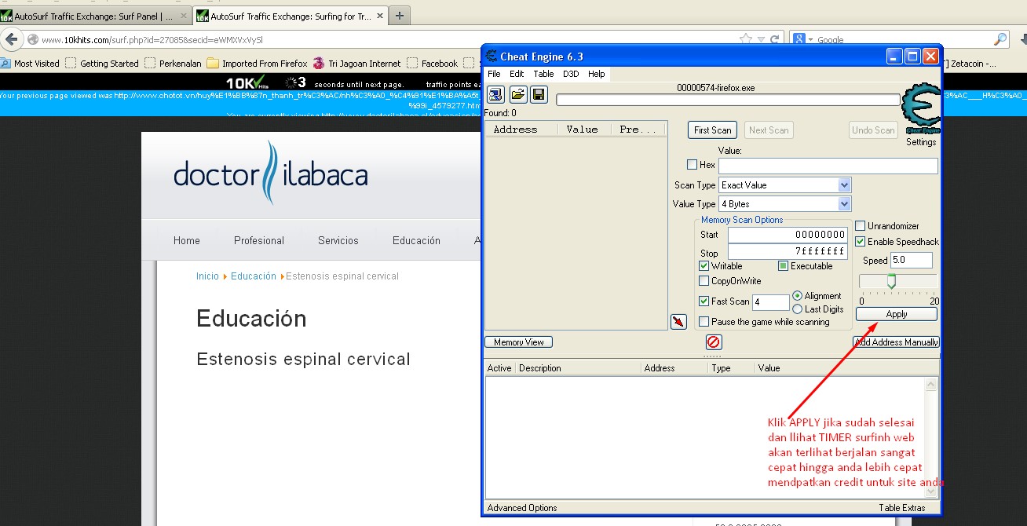This screenshot has height=526, width=1027.
Task: Click the Doctor Ilabaca logo
Action: coord(271,173)
